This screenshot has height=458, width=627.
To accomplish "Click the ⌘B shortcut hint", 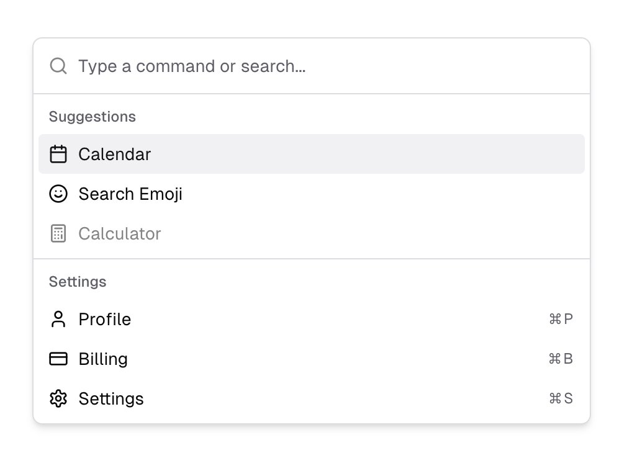I will coord(561,359).
